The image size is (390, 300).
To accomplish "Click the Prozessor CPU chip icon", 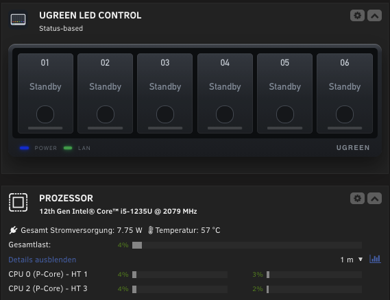I will [18, 203].
